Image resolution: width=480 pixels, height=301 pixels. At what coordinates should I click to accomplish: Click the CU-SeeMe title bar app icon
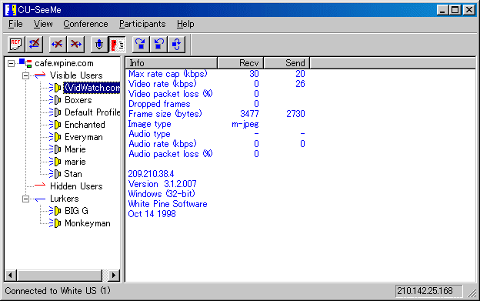pos(11,10)
